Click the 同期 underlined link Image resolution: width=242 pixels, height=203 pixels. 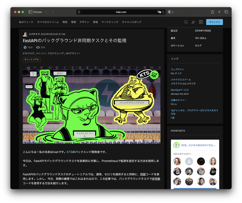pyautogui.click(x=143, y=174)
